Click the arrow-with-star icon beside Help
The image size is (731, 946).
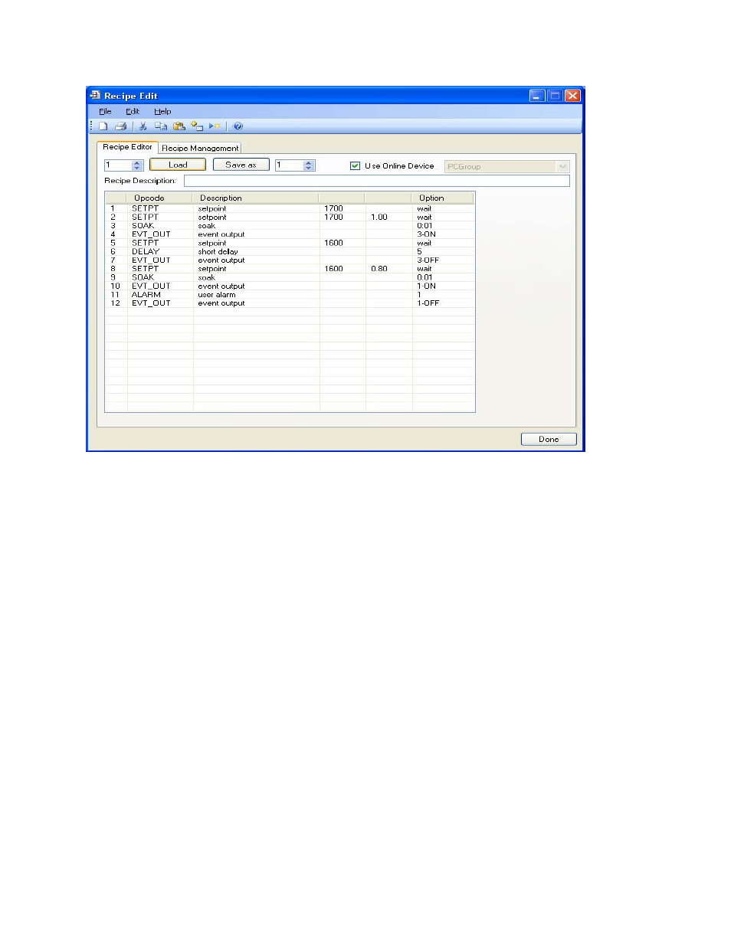coord(215,126)
